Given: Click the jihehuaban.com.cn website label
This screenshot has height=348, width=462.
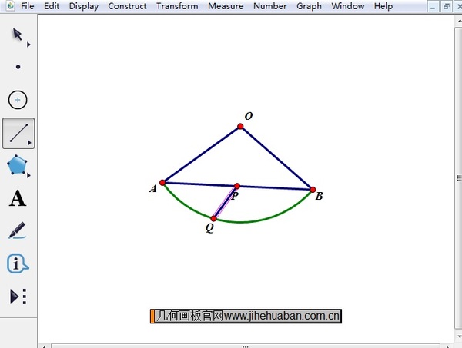Looking at the screenshot, I should pyautogui.click(x=246, y=316).
